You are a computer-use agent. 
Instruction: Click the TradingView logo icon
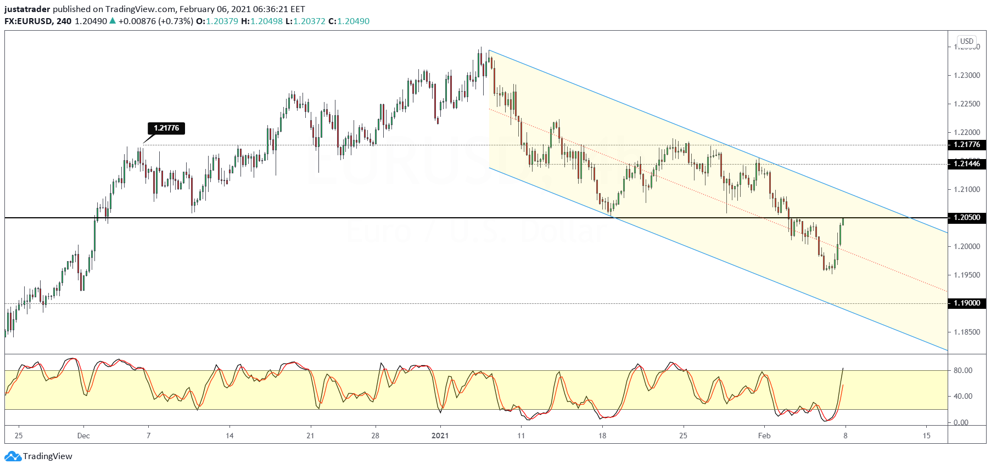(13, 456)
